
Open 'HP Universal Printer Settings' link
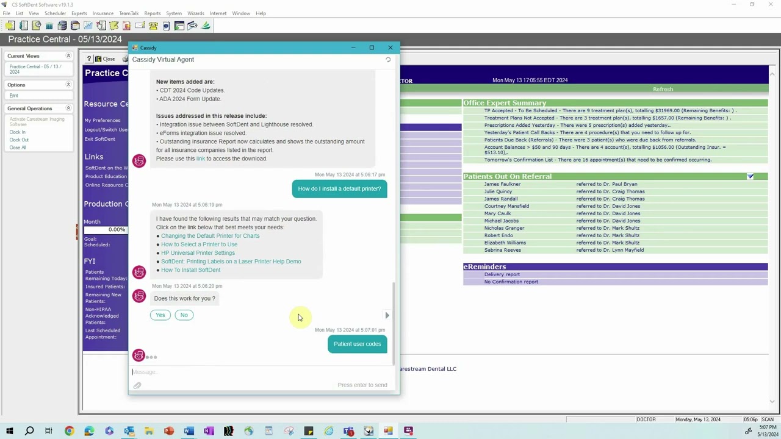click(198, 253)
